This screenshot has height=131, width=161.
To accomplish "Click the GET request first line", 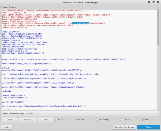I will pyautogui.click(x=38, y=10).
